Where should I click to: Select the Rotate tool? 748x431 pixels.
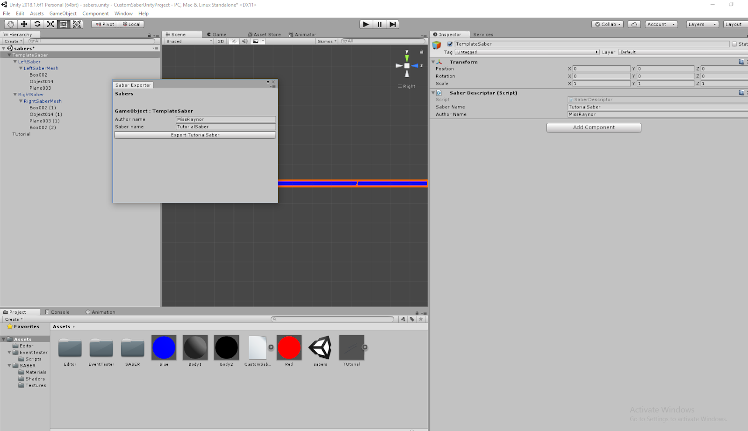tap(37, 24)
